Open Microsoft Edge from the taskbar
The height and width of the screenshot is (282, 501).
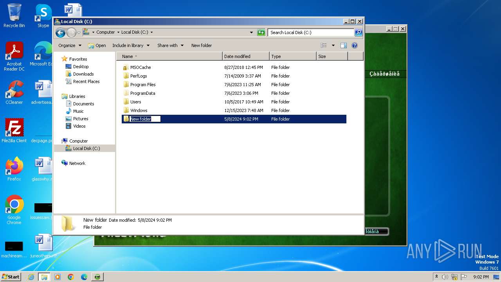pos(84,277)
